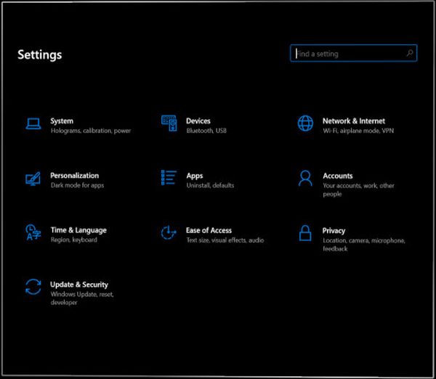The width and height of the screenshot is (436, 379).
Task: Click 'Windows Update, reset, developer' text
Action: [82, 298]
